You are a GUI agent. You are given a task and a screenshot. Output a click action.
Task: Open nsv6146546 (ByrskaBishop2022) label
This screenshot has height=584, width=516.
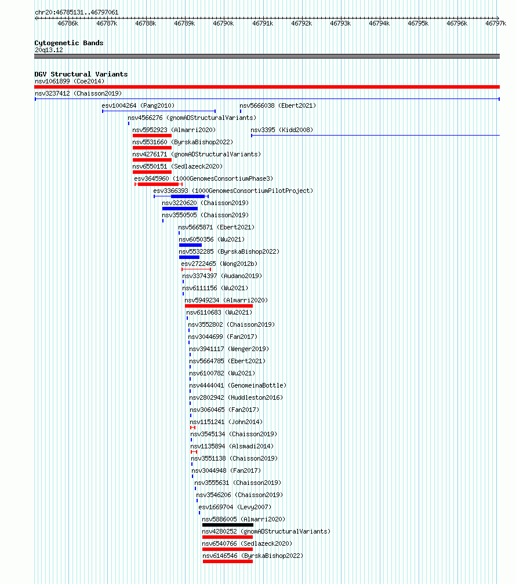click(253, 556)
